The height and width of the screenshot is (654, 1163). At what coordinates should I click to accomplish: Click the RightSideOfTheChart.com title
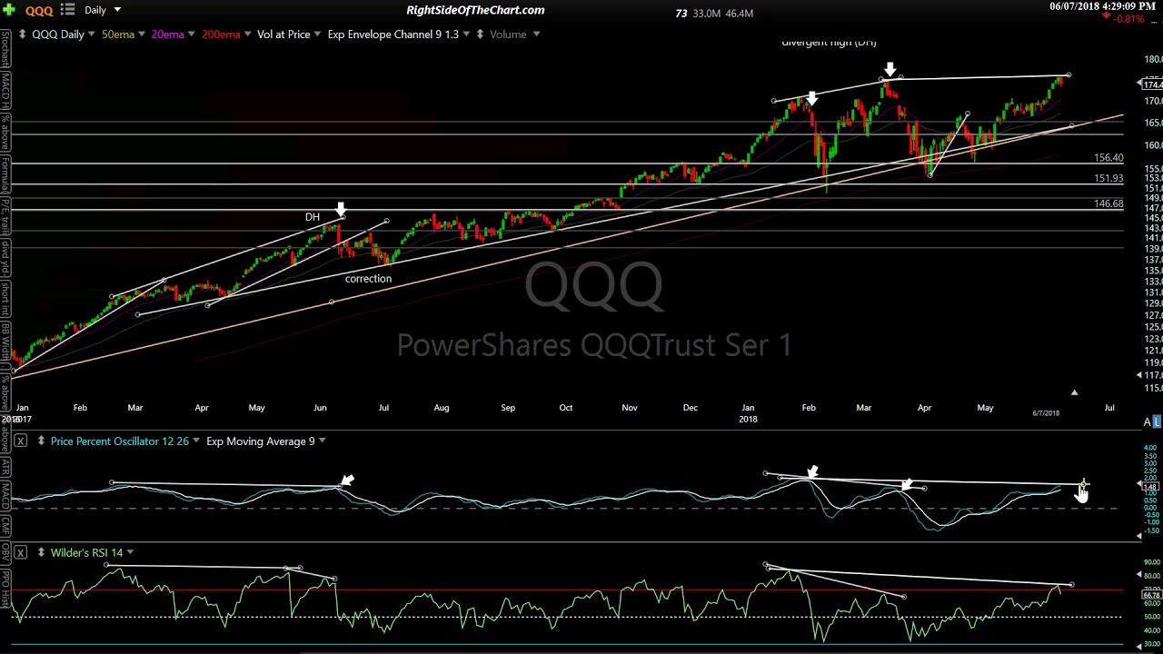pyautogui.click(x=475, y=10)
